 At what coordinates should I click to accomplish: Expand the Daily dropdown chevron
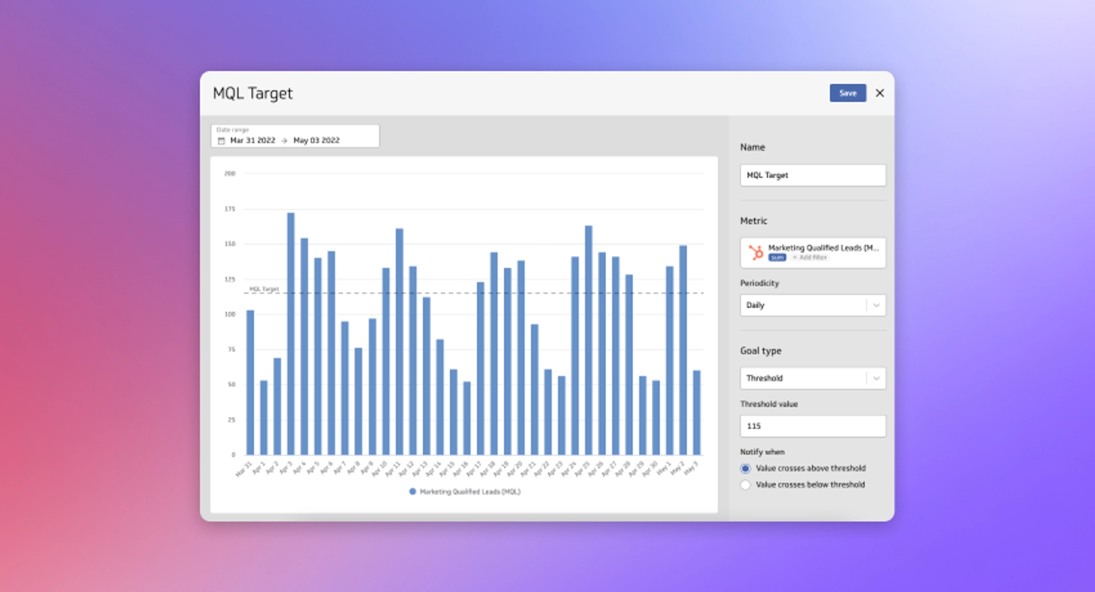tap(876, 305)
